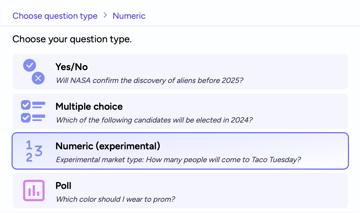Image resolution: width=360 pixels, height=213 pixels.
Task: Click the prom color example text
Action: coord(115,199)
